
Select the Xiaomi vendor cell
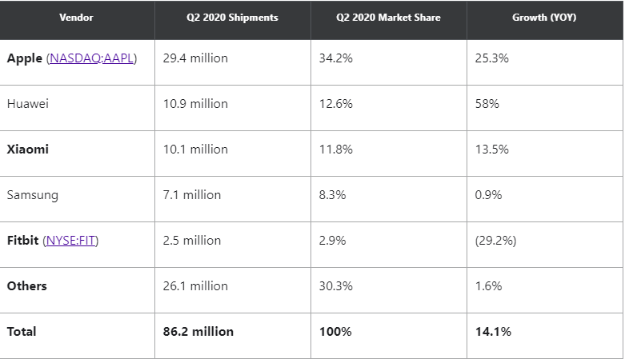(x=27, y=150)
